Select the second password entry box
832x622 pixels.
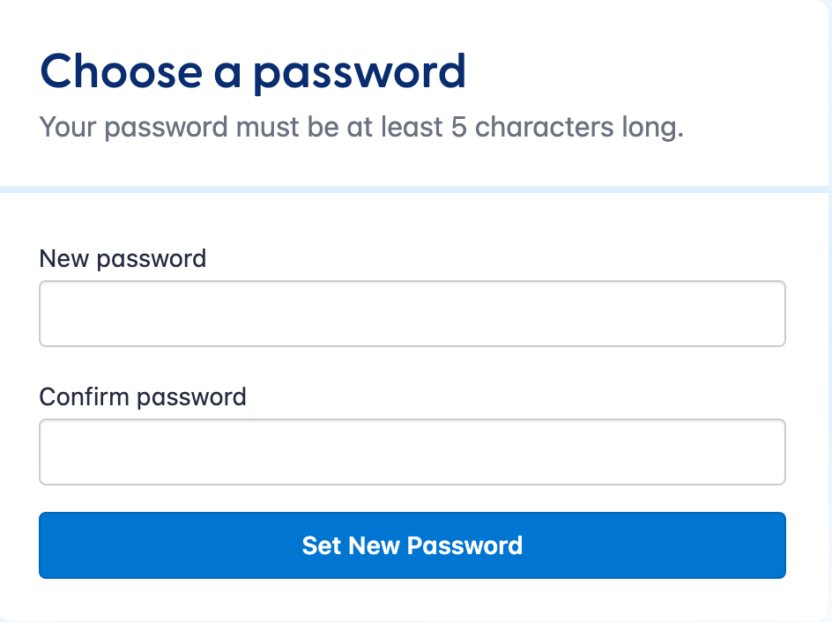point(412,452)
